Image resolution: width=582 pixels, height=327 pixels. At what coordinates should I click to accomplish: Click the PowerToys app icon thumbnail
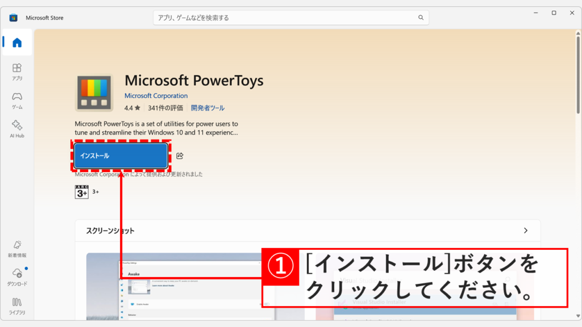(95, 91)
